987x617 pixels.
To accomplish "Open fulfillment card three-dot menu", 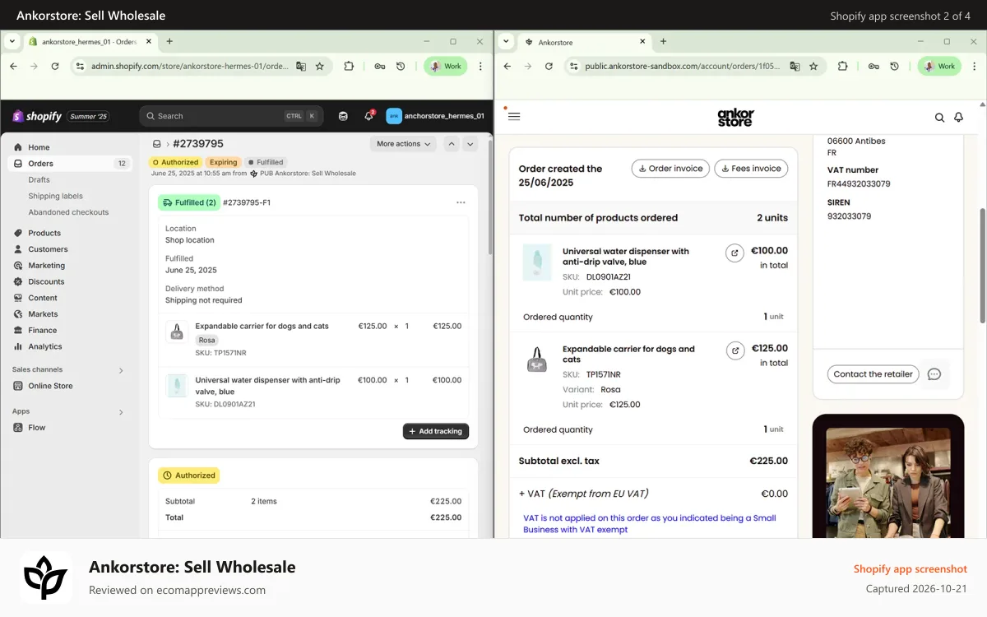I will click(x=461, y=202).
